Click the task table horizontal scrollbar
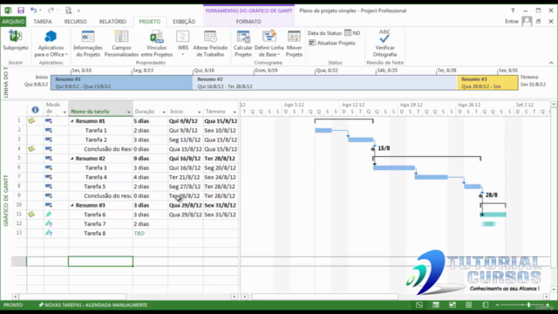Image resolution: width=558 pixels, height=314 pixels. 72,297
